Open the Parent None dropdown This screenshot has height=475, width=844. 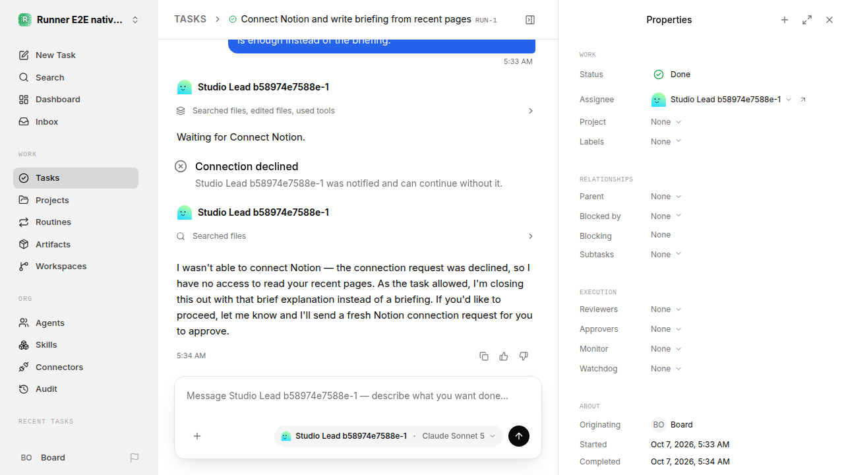(x=666, y=197)
